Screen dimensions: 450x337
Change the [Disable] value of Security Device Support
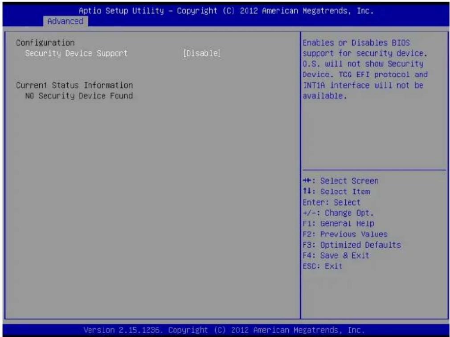tap(202, 53)
